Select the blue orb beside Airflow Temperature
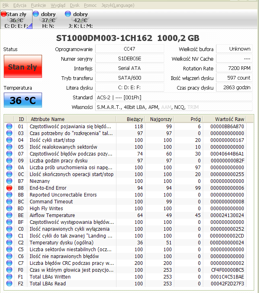Image resolution: width=259 pixels, height=293 pixels. click(x=9, y=215)
